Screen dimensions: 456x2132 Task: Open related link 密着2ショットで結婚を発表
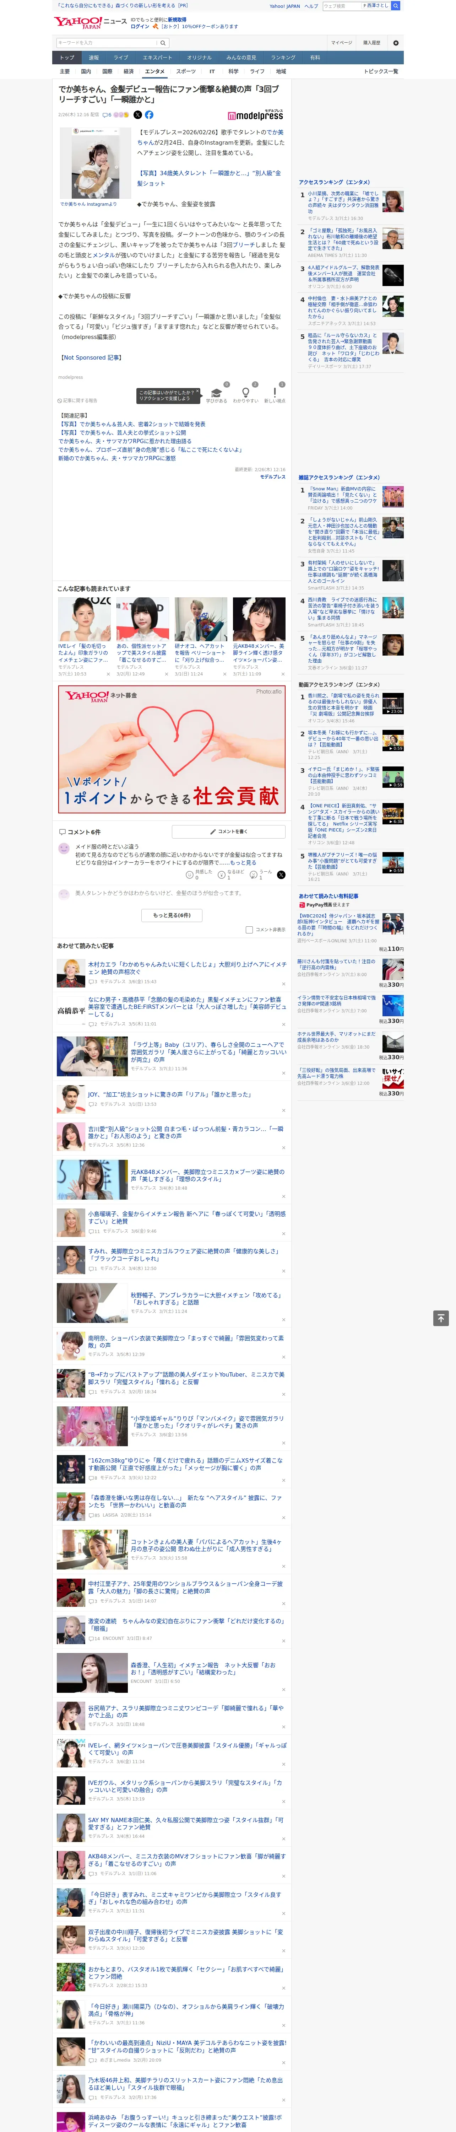132,424
